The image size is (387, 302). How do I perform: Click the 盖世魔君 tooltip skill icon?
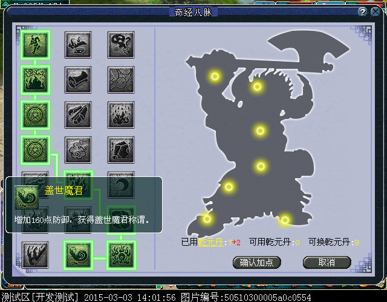pos(27,198)
